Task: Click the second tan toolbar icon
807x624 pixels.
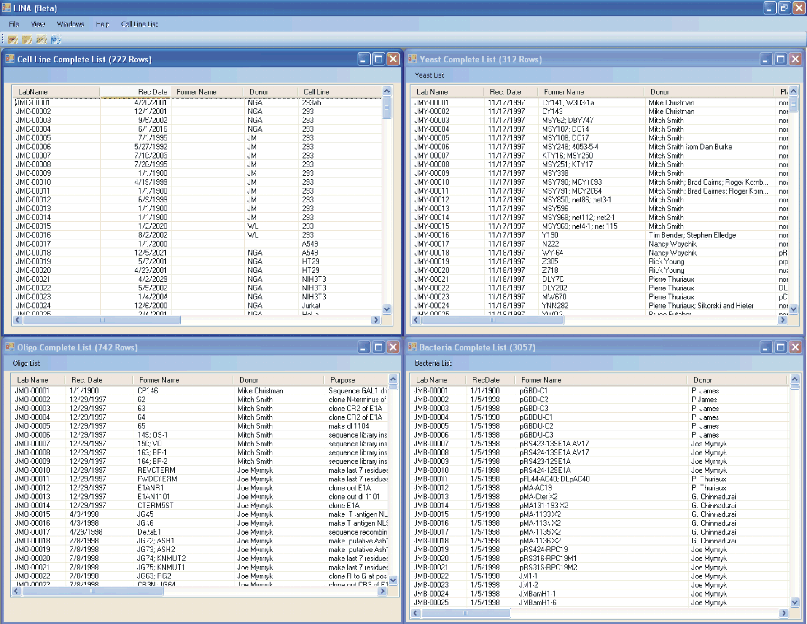Action: coord(27,40)
